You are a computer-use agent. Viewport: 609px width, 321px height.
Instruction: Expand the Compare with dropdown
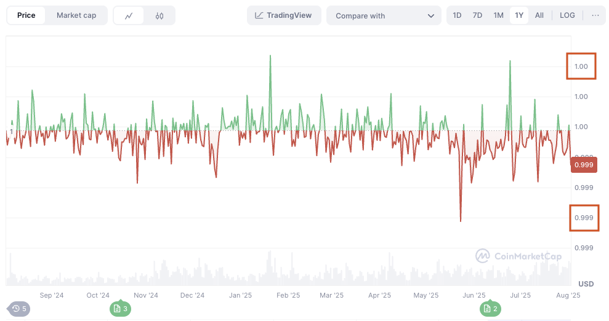pos(384,15)
